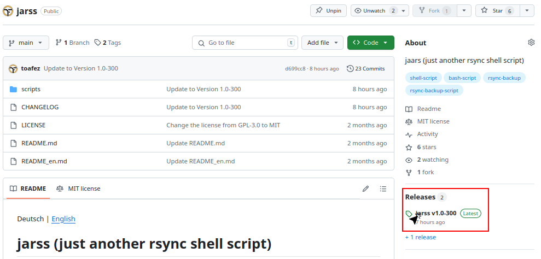
Task: Click the About settings gear icon
Action: click(x=531, y=43)
